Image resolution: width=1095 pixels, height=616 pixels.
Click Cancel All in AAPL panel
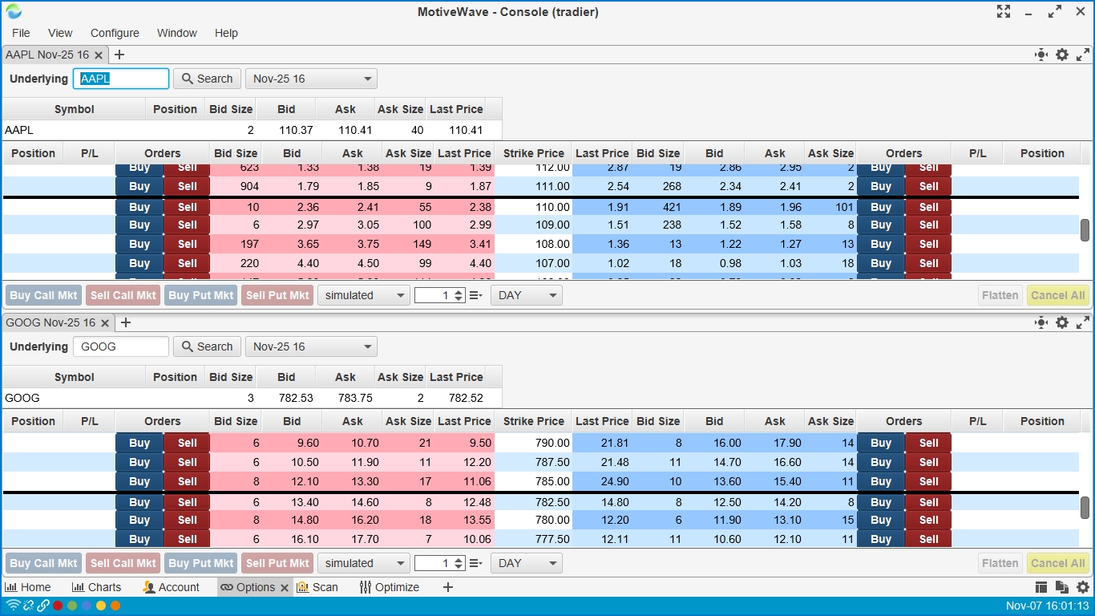[1058, 295]
